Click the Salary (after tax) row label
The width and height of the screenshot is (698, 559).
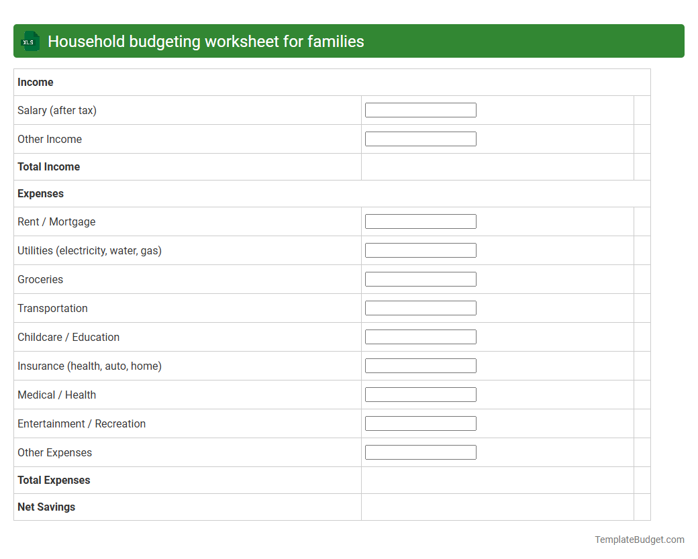point(57,109)
